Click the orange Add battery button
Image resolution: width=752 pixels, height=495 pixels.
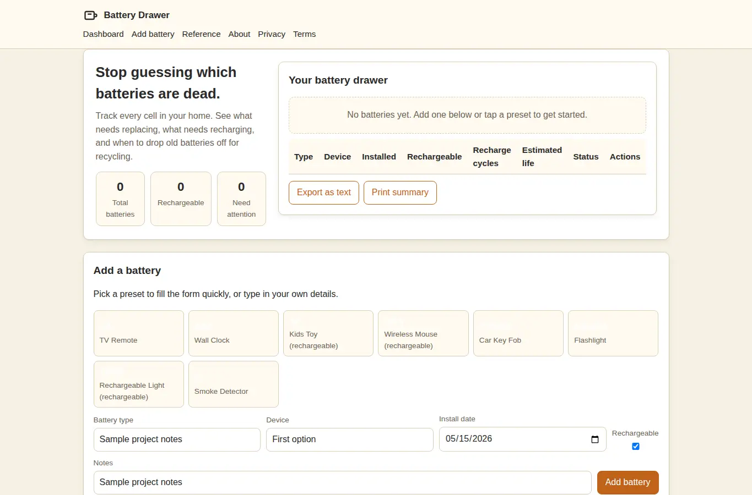point(628,482)
